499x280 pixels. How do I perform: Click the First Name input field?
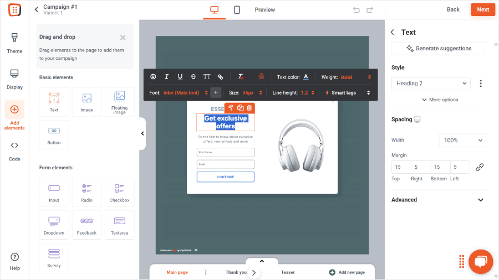[225, 152]
